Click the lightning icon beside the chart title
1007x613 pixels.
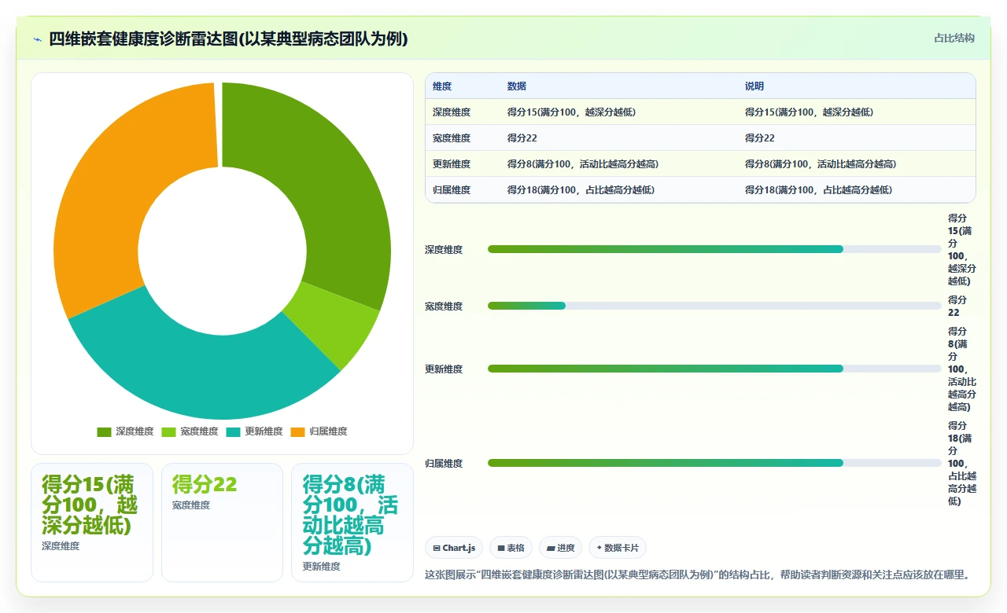[38, 39]
